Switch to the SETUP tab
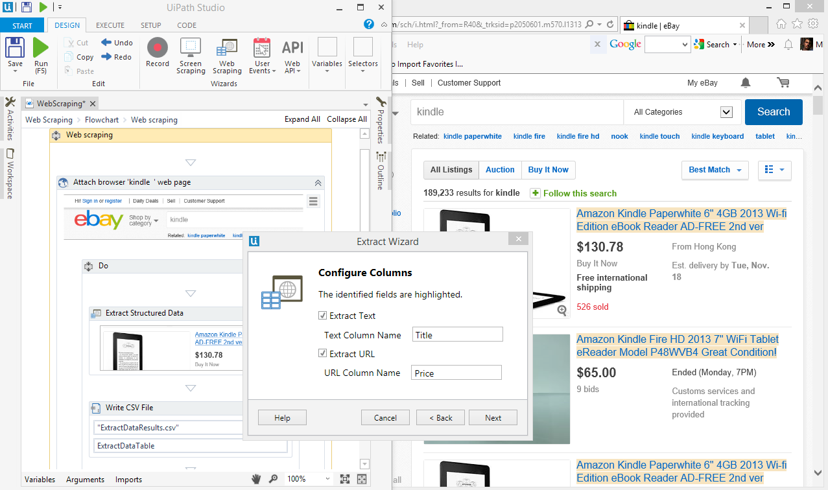This screenshot has width=828, height=490. tap(151, 25)
